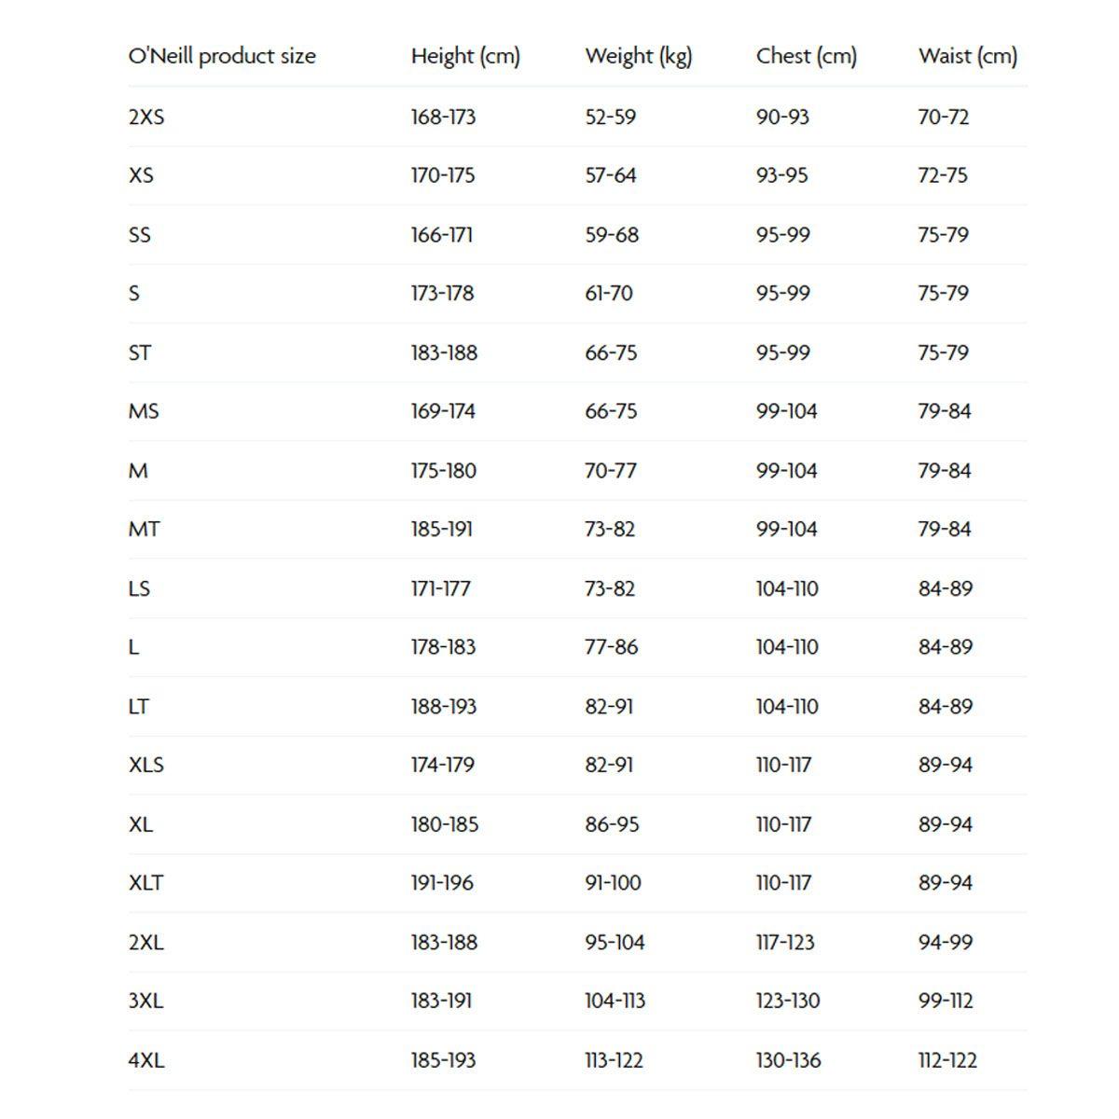Select waist value 70-72 in 2XS row

[x=944, y=117]
